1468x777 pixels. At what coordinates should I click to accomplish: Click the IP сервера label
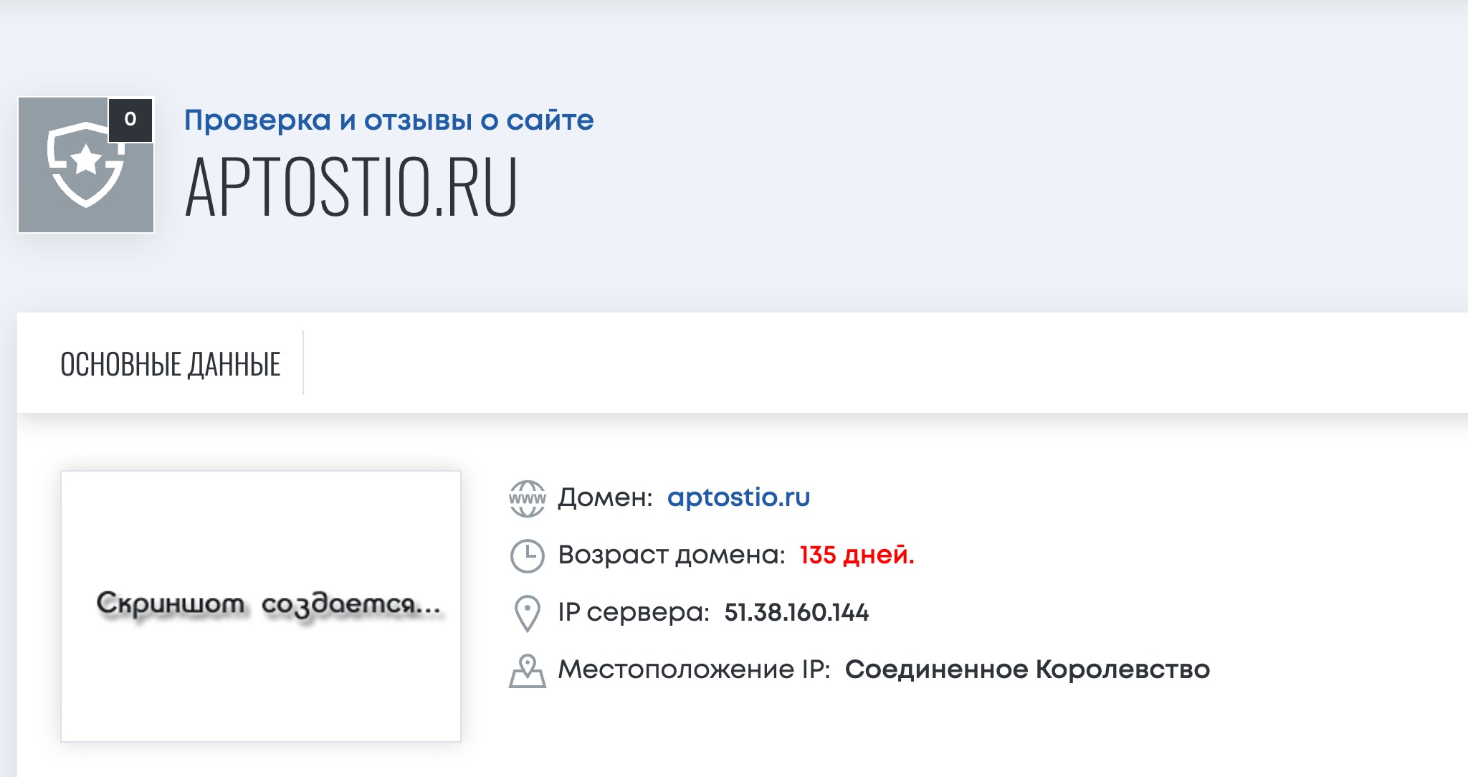(x=634, y=612)
